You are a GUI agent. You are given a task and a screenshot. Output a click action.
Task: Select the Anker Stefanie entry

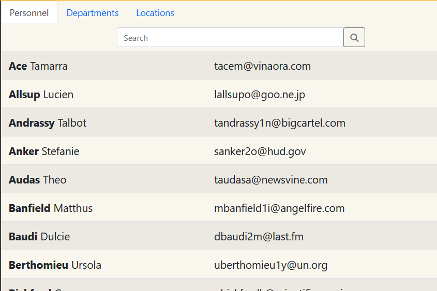click(x=44, y=151)
